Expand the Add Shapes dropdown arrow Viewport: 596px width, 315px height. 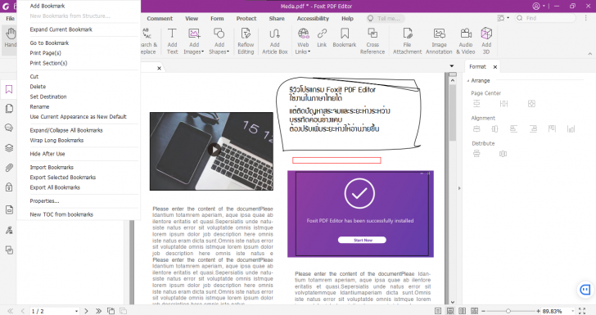[x=228, y=52]
